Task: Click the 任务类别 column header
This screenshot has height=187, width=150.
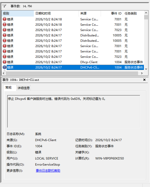Action: 133,13
